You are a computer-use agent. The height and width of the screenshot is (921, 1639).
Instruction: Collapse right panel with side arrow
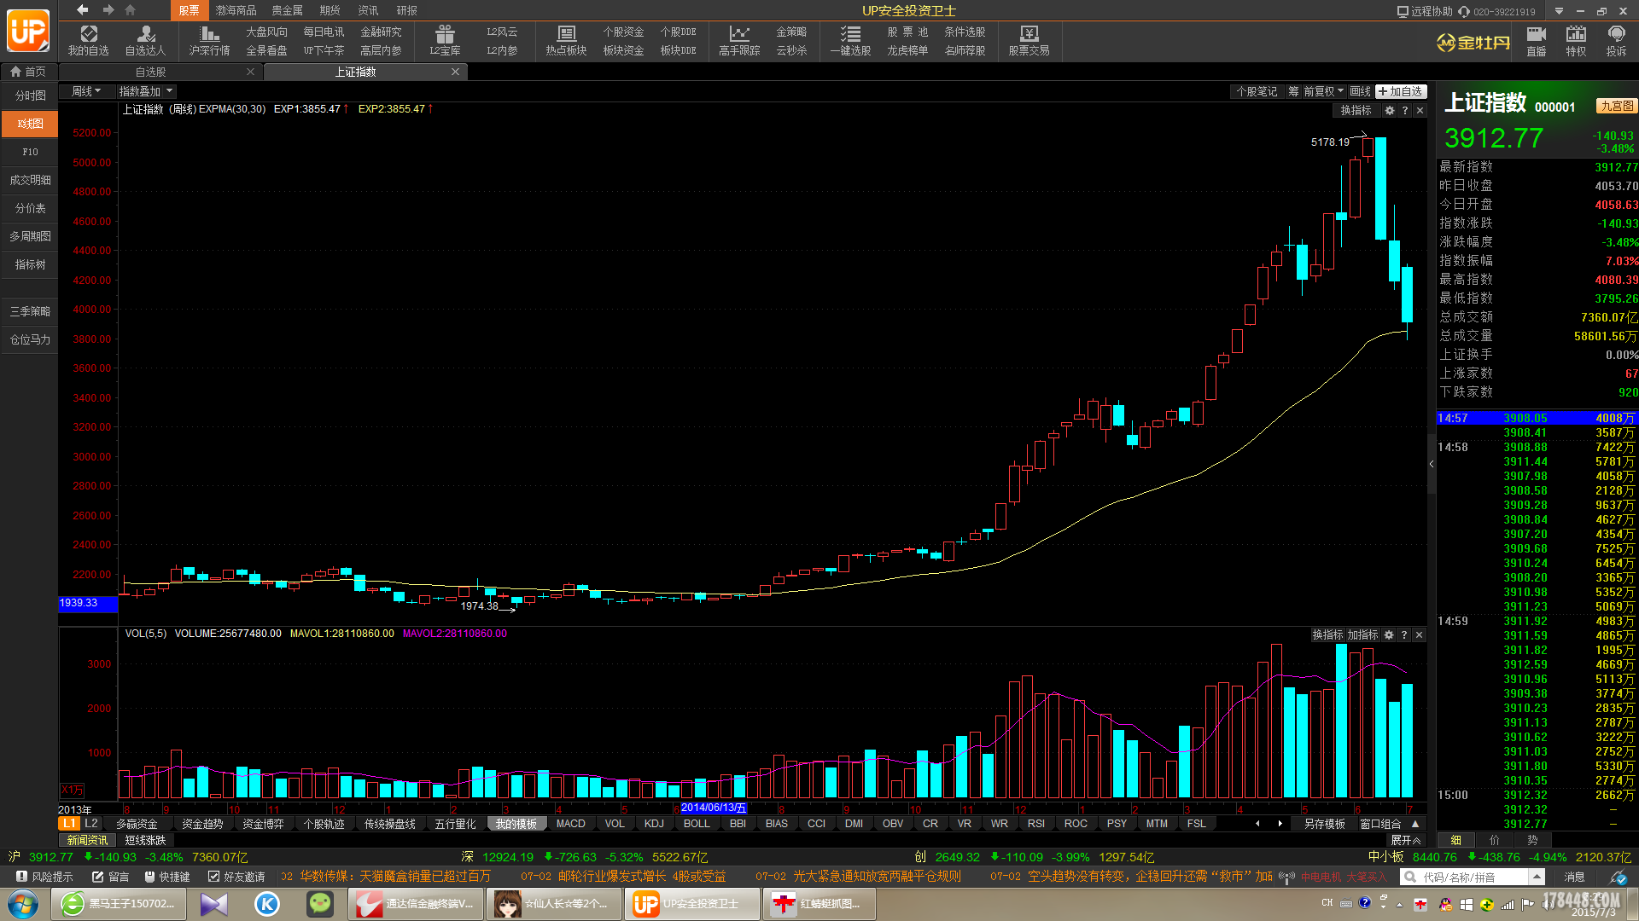(1432, 464)
